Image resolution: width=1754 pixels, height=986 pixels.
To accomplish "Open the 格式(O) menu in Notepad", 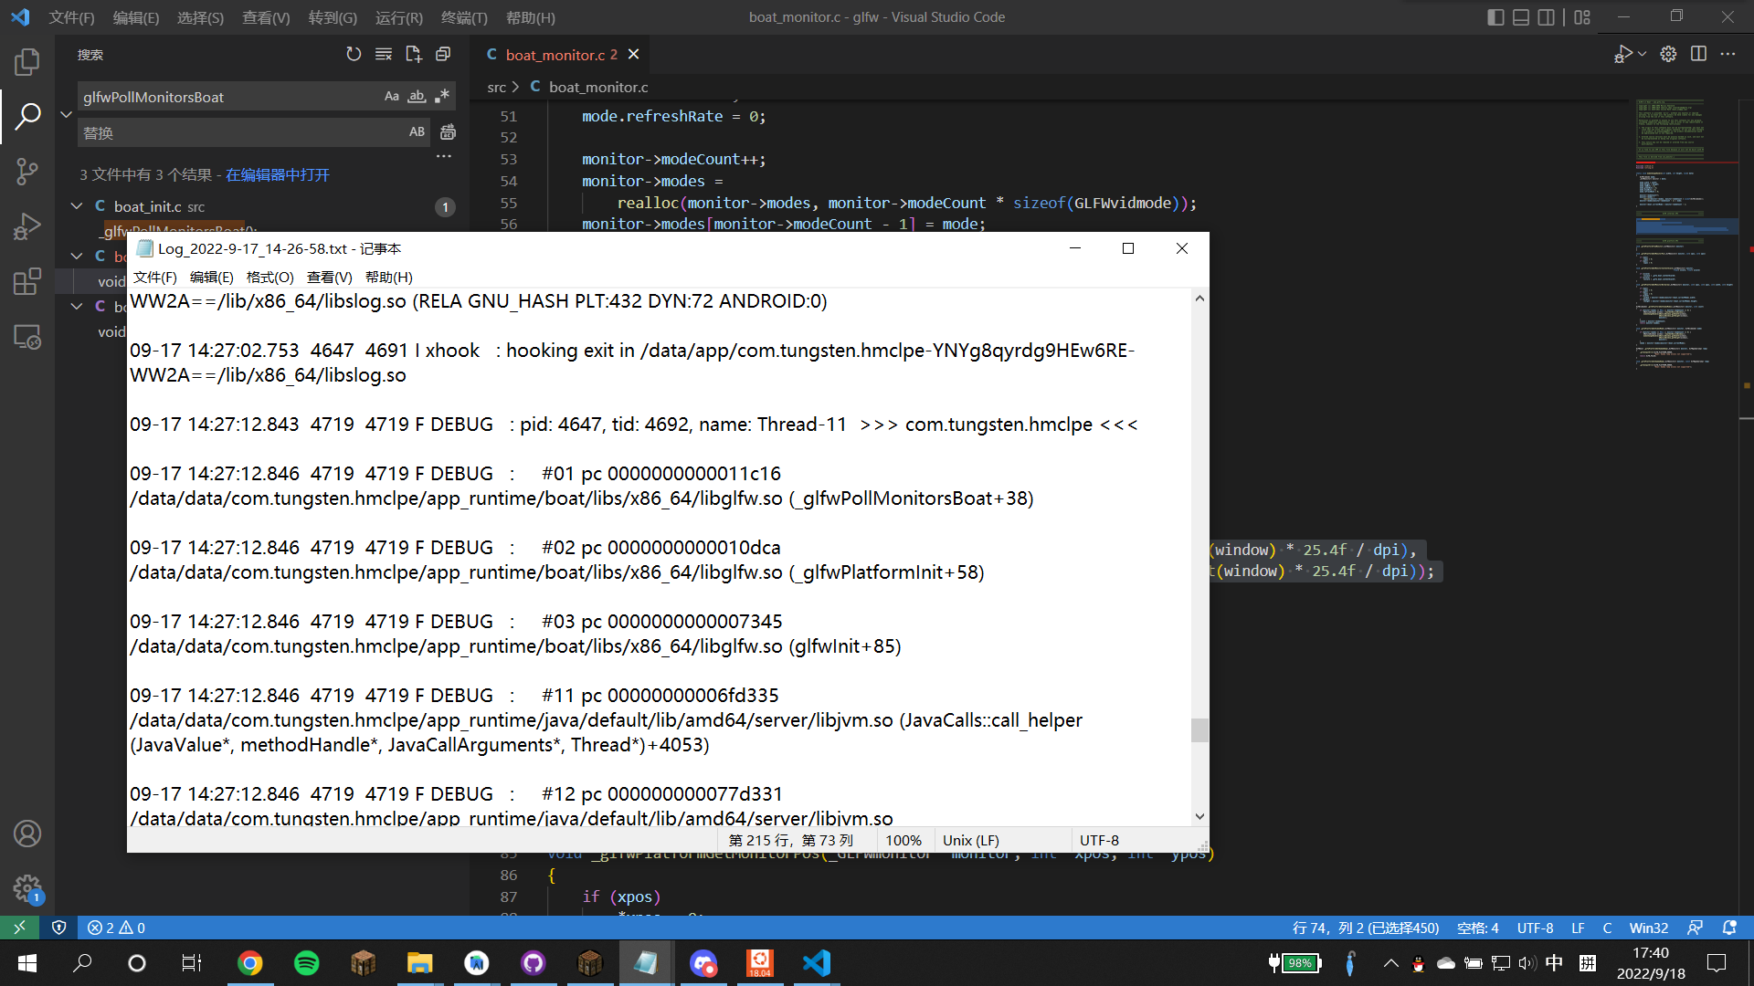I will click(x=269, y=277).
